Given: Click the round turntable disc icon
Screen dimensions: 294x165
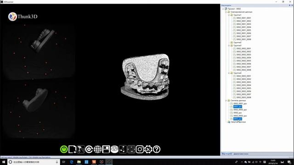Looking at the screenshot, I should pyautogui.click(x=114, y=149).
